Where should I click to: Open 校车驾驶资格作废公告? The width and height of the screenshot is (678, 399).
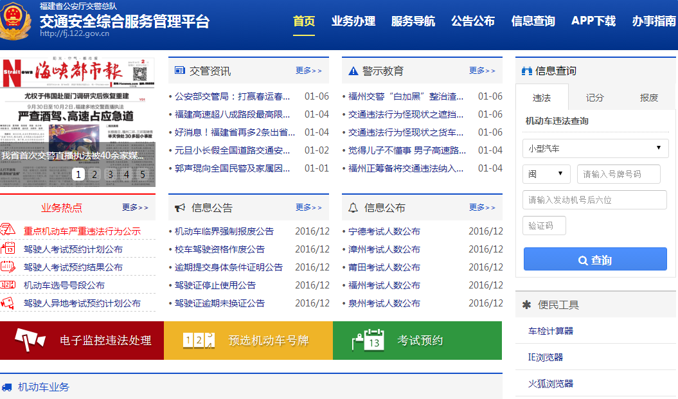(220, 249)
